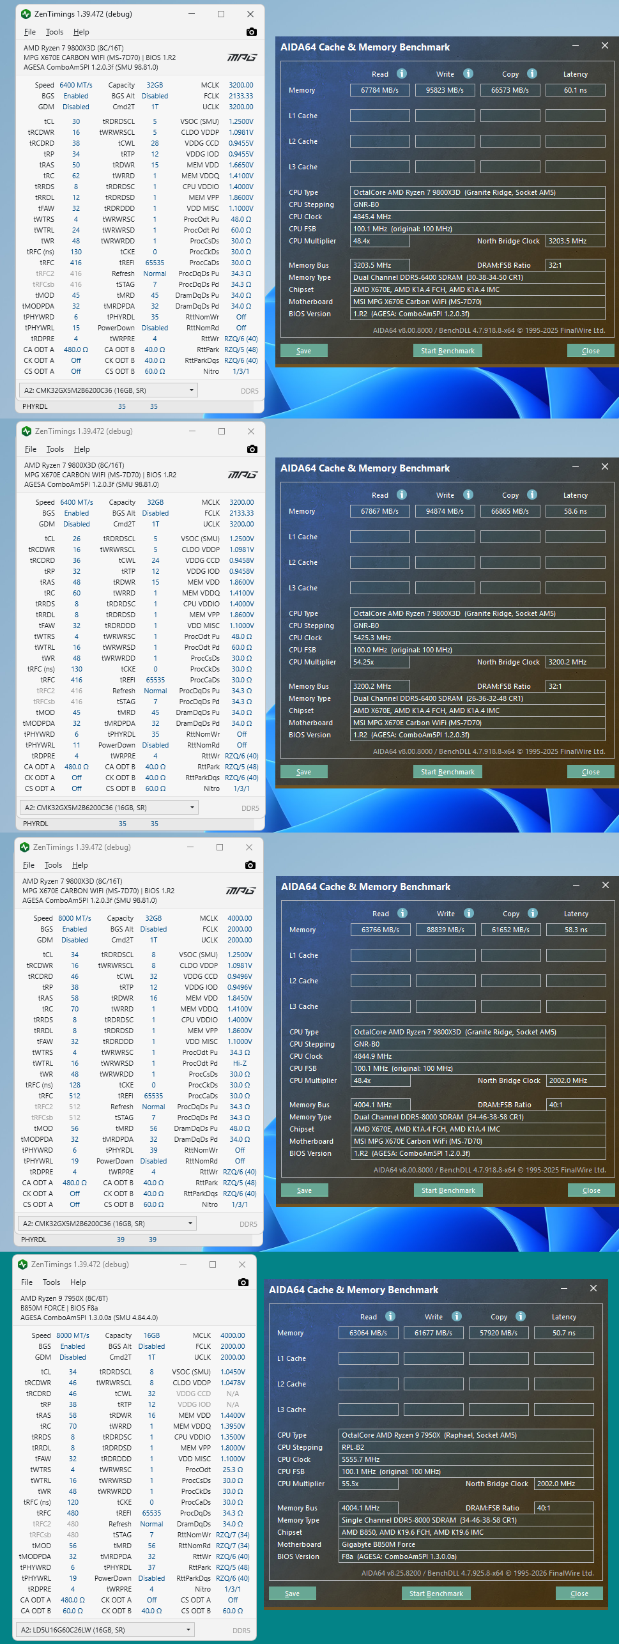Open LD5U16G60C26LW module dropdown in 7950X window
619x1644 pixels.
(105, 1630)
